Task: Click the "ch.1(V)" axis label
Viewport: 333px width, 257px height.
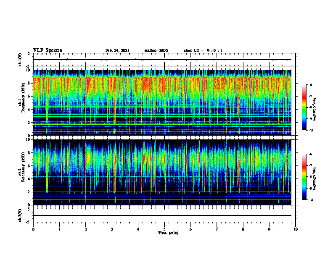Action: (20, 60)
